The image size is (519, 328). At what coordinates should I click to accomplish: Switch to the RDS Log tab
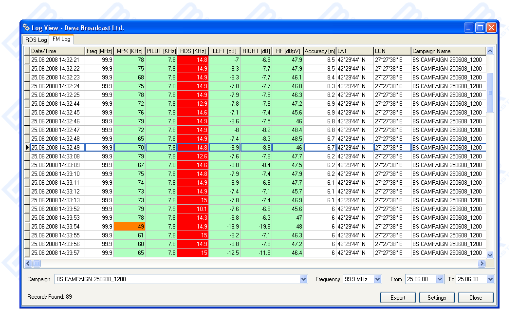(x=36, y=40)
